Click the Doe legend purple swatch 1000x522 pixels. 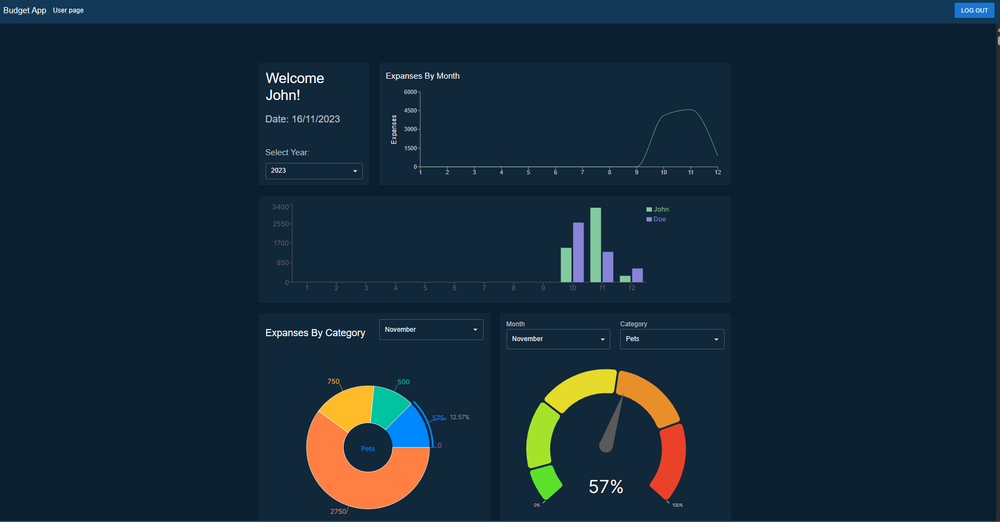[x=649, y=219]
